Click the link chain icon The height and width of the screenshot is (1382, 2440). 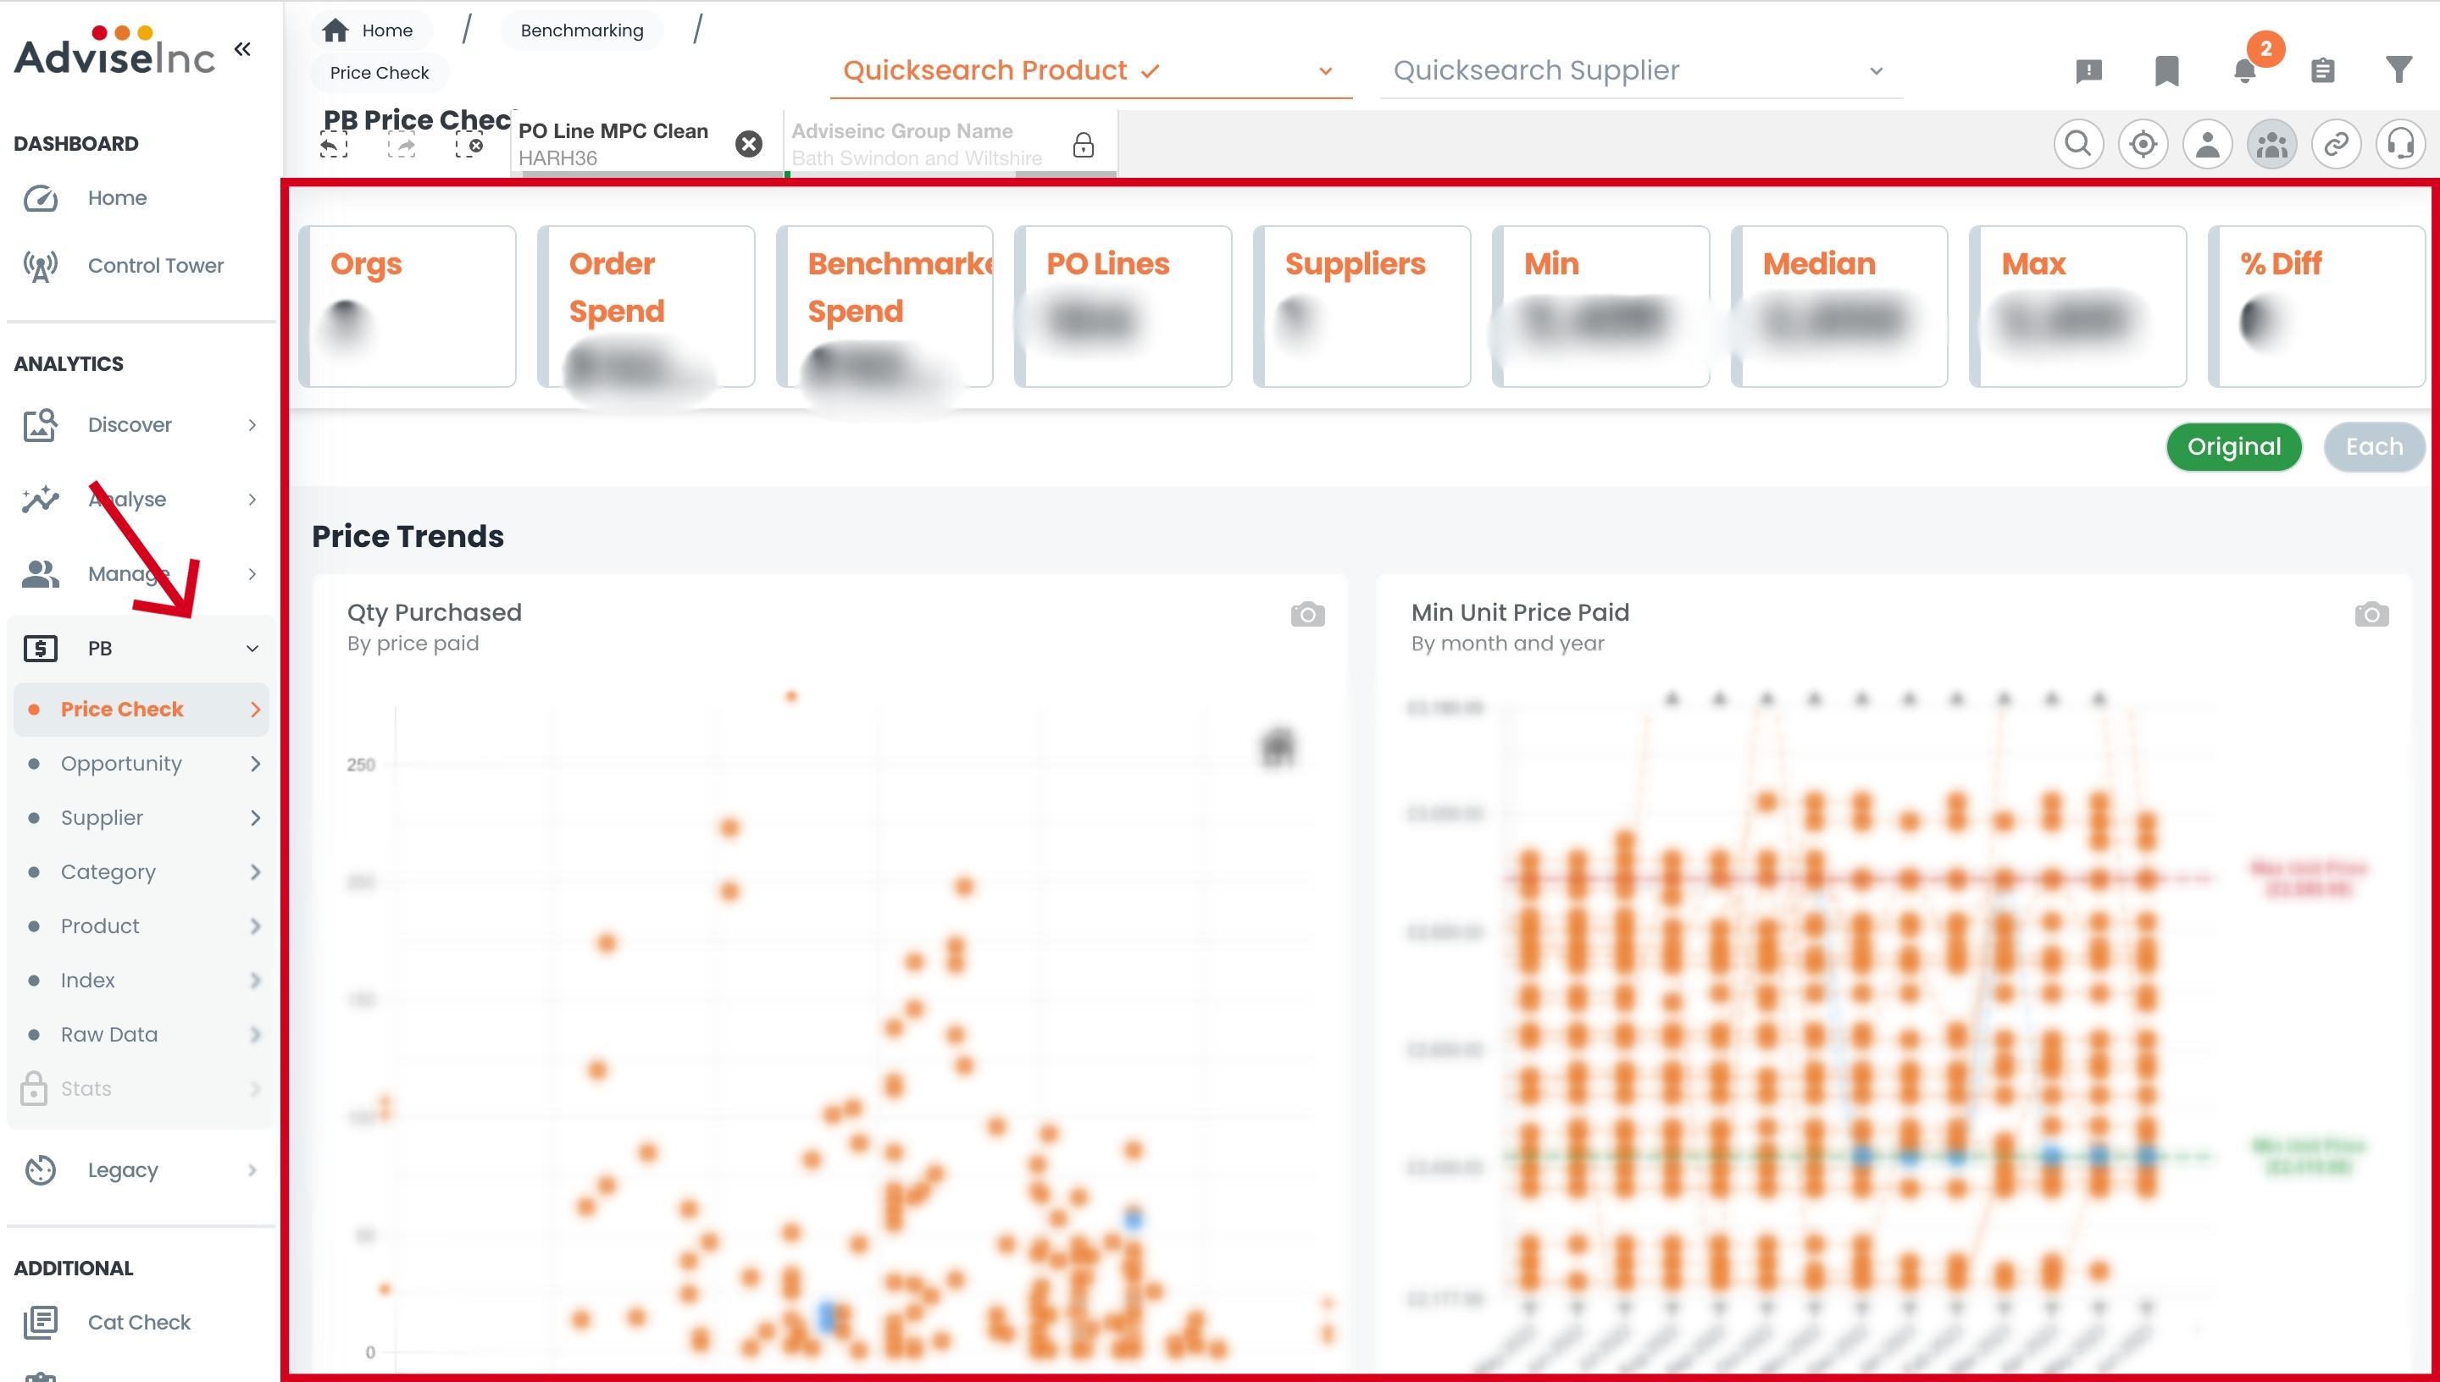pos(2336,144)
